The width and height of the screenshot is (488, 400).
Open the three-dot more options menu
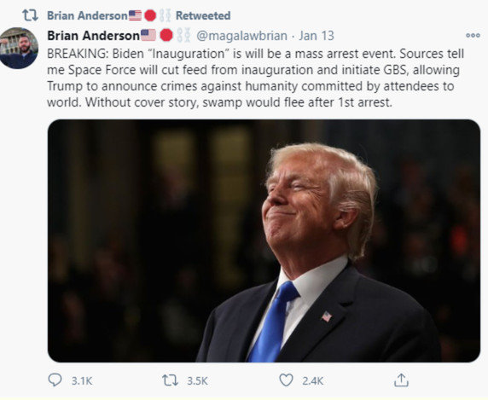pyautogui.click(x=473, y=36)
